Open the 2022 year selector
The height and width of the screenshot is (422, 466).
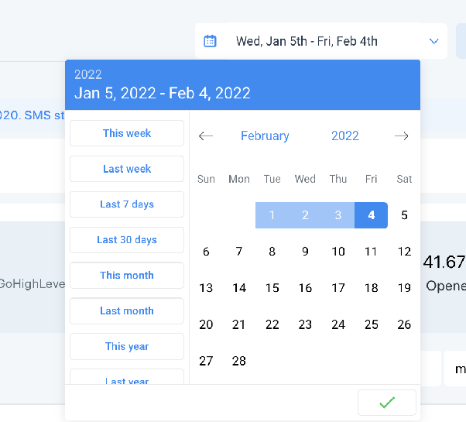[345, 136]
